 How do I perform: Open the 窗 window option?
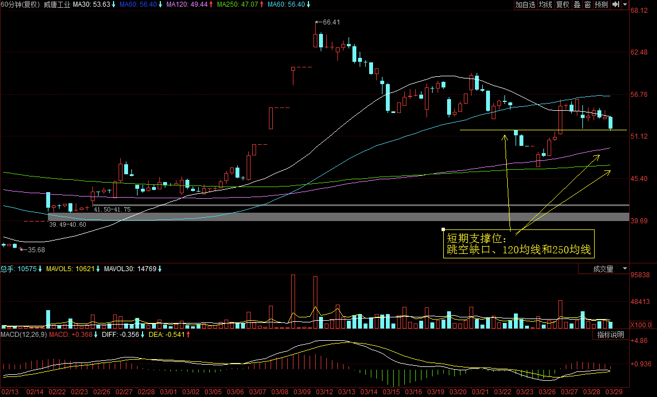click(x=587, y=4)
